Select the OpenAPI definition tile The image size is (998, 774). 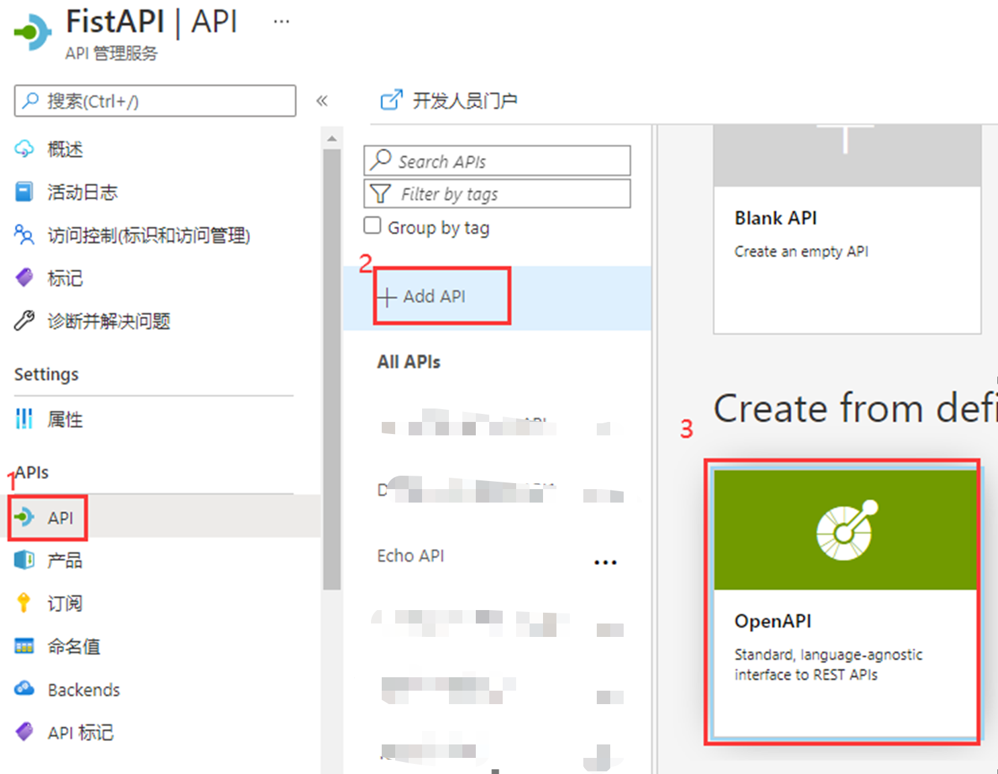pos(844,601)
